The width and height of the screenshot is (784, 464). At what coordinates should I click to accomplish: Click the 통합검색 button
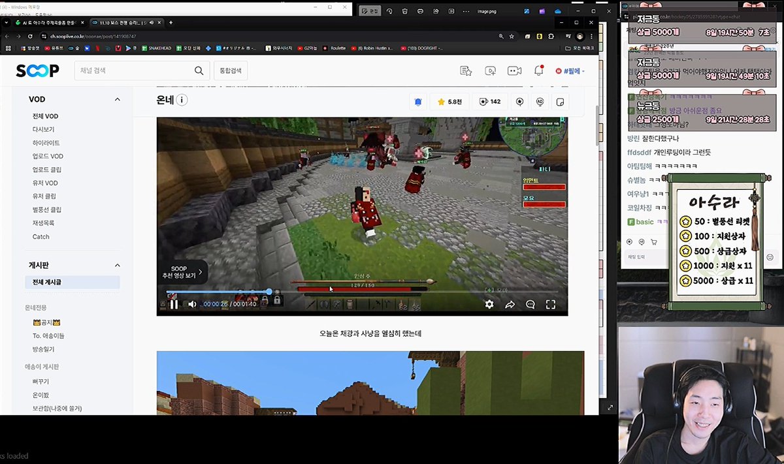231,70
